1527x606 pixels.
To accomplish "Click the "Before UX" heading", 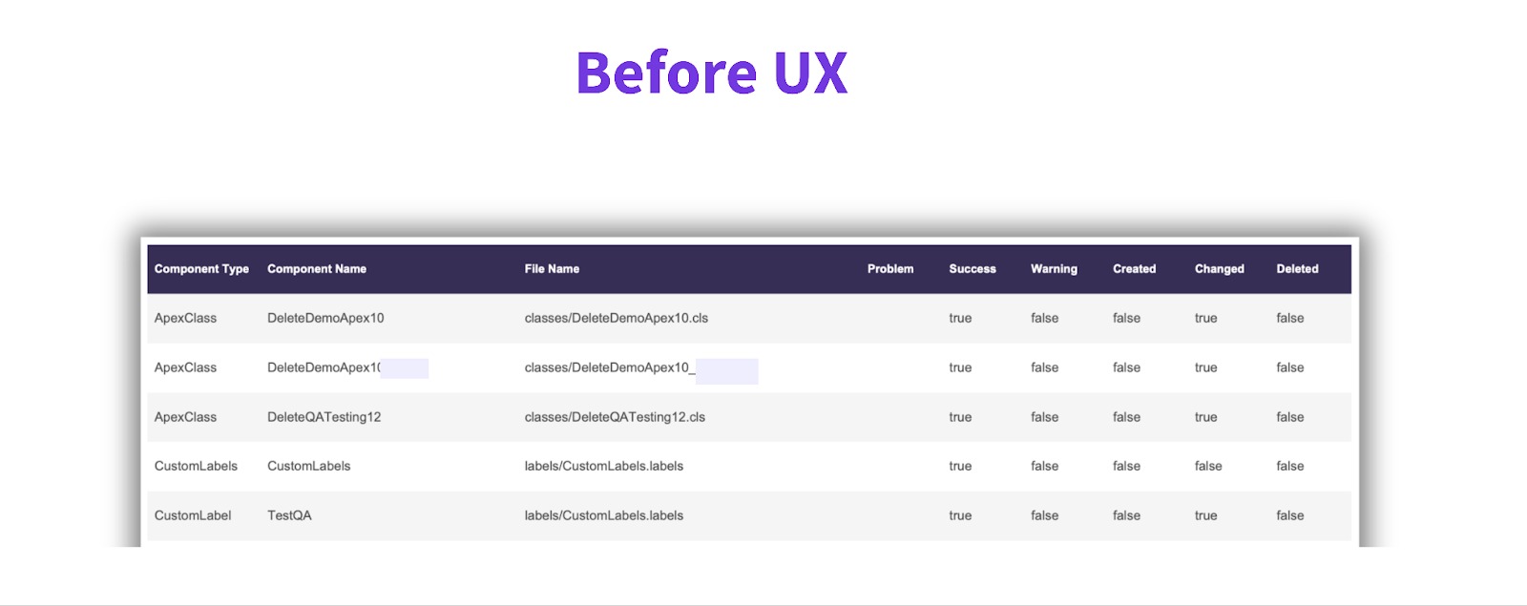I will click(x=712, y=73).
